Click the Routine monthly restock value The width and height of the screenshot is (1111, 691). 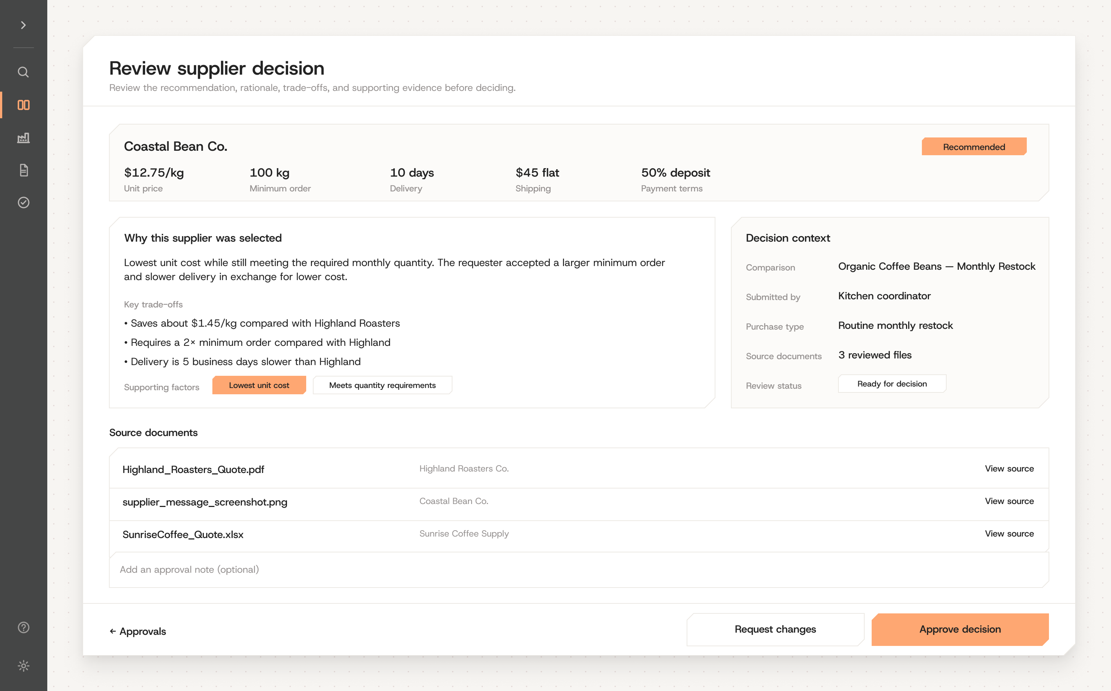[895, 326]
